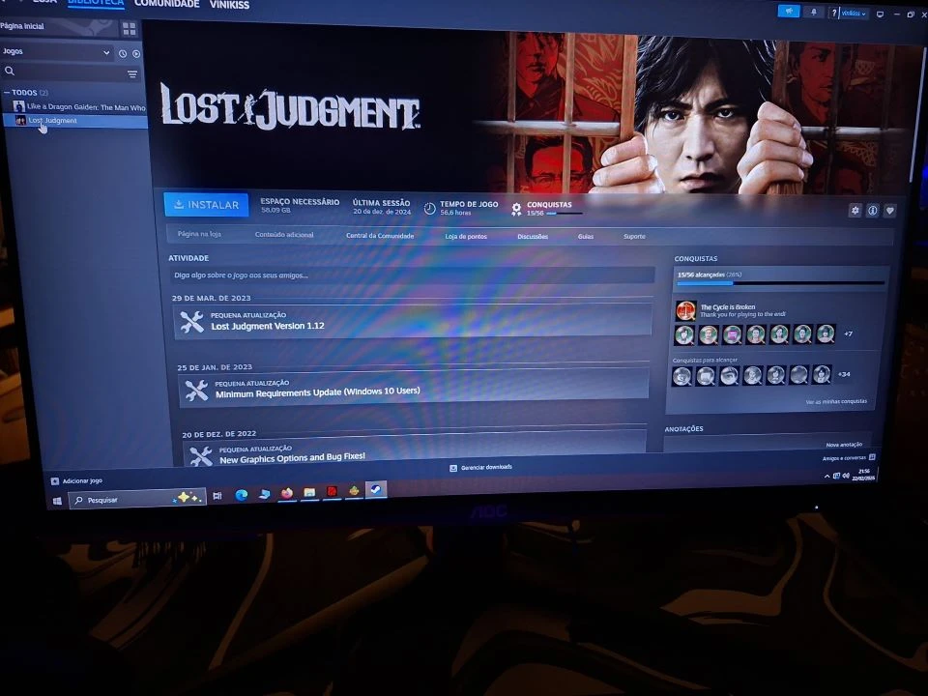Screen dimensions: 928x696
Task: Click the recent activity clock icon
Action: [x=123, y=53]
